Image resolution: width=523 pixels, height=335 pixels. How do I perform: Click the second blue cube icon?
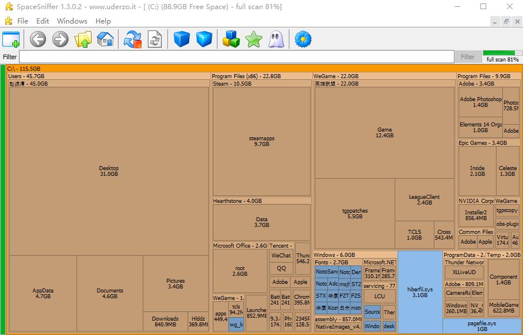204,39
